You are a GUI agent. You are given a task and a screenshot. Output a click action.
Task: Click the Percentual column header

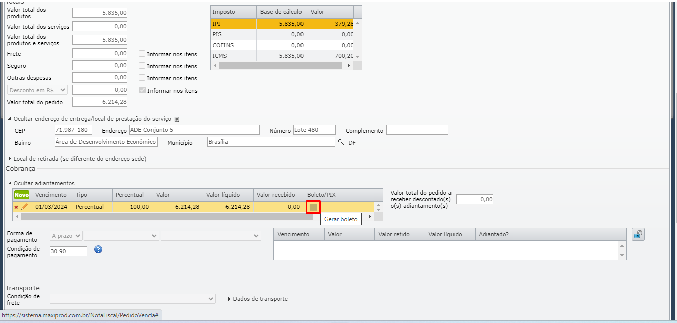point(132,195)
